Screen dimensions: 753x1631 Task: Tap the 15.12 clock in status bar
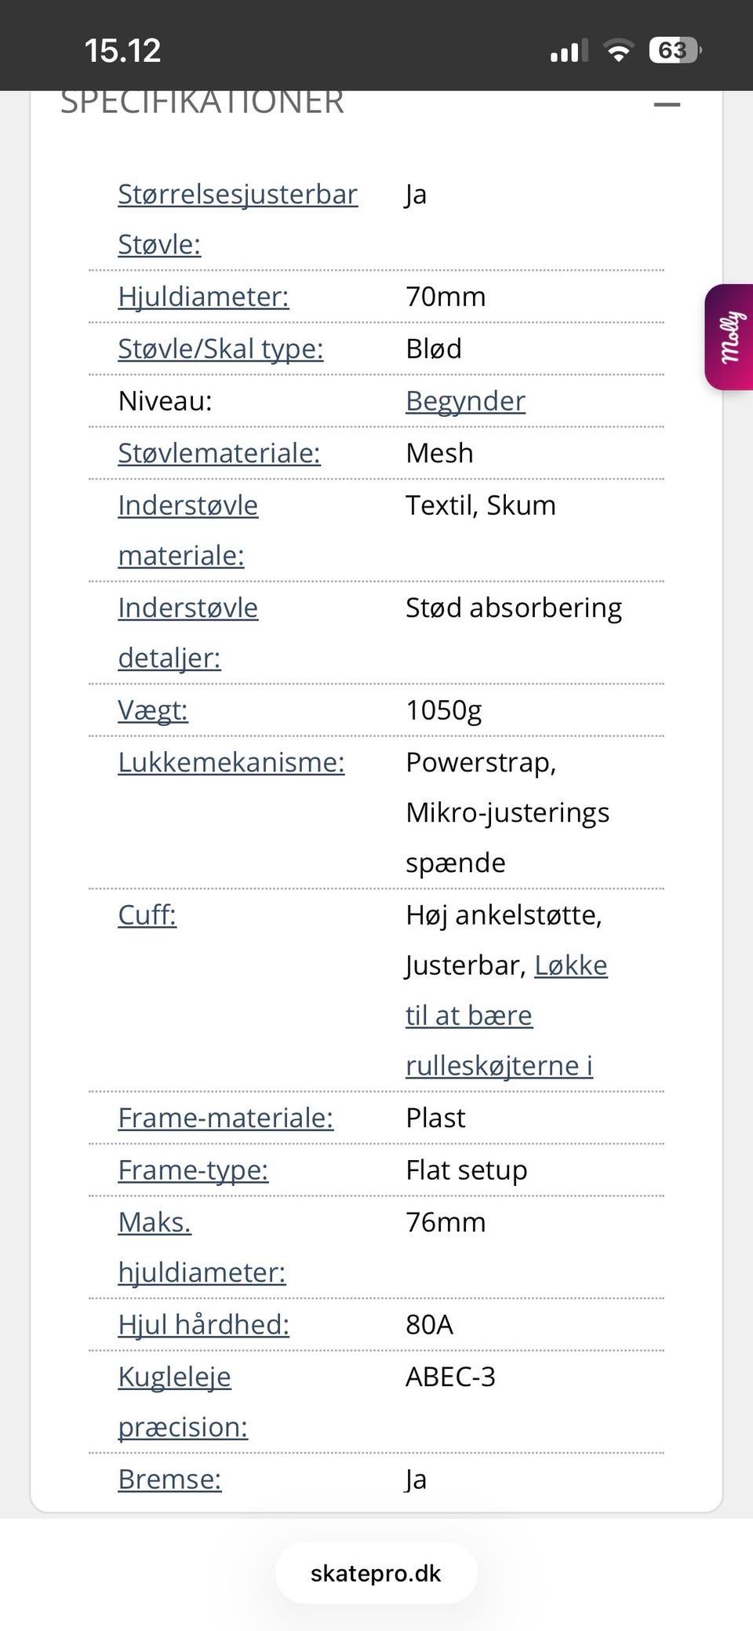point(122,51)
